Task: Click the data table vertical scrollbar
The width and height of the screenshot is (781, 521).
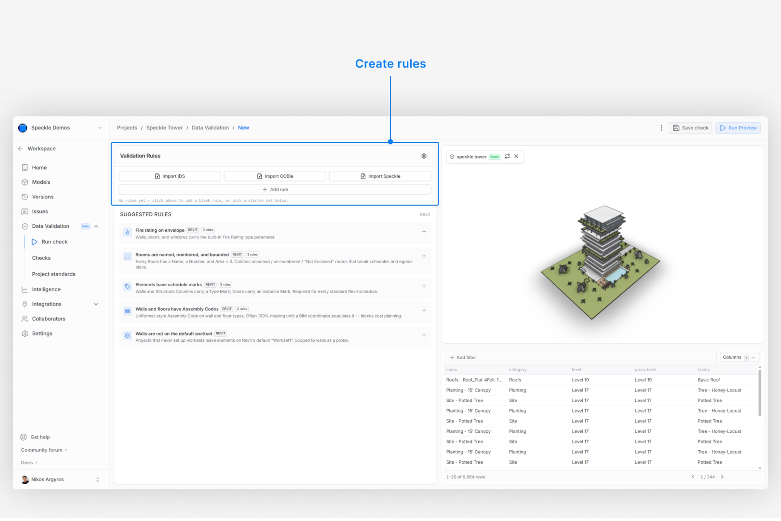Action: pyautogui.click(x=760, y=393)
